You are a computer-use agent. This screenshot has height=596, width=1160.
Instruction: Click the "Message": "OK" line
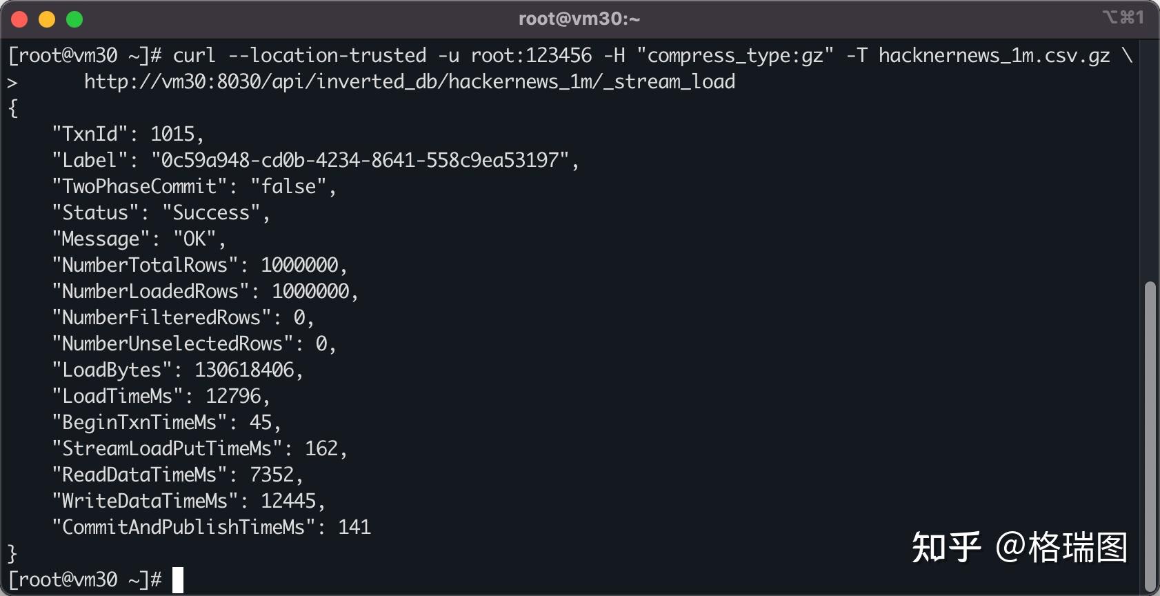click(x=139, y=239)
